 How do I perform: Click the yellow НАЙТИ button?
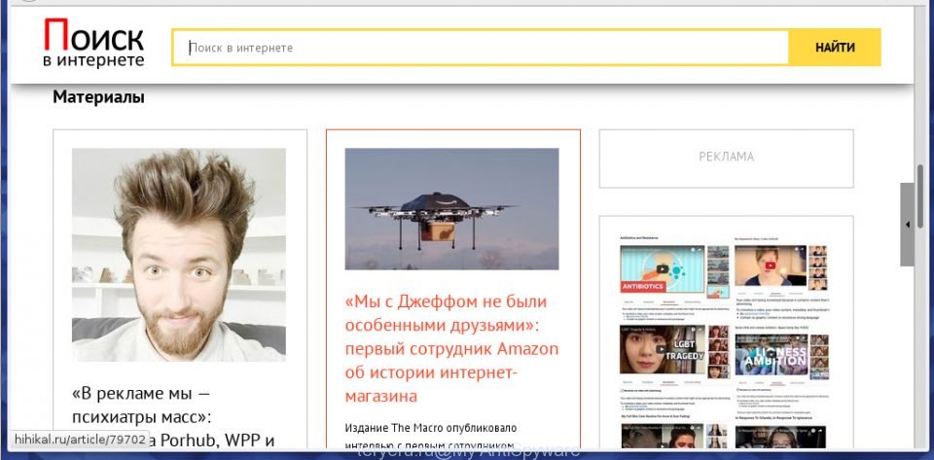tap(835, 48)
